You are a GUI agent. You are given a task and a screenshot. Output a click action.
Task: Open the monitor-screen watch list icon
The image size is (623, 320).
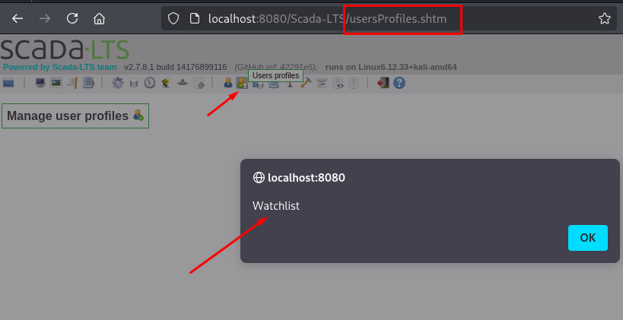click(x=40, y=83)
